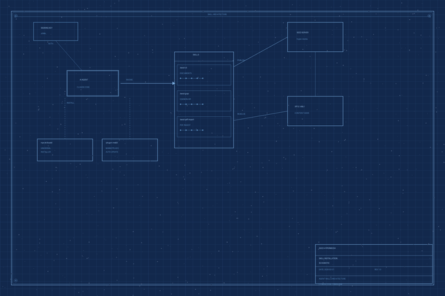
Task: Click the second skill card in Skills
Action: pyautogui.click(x=203, y=100)
